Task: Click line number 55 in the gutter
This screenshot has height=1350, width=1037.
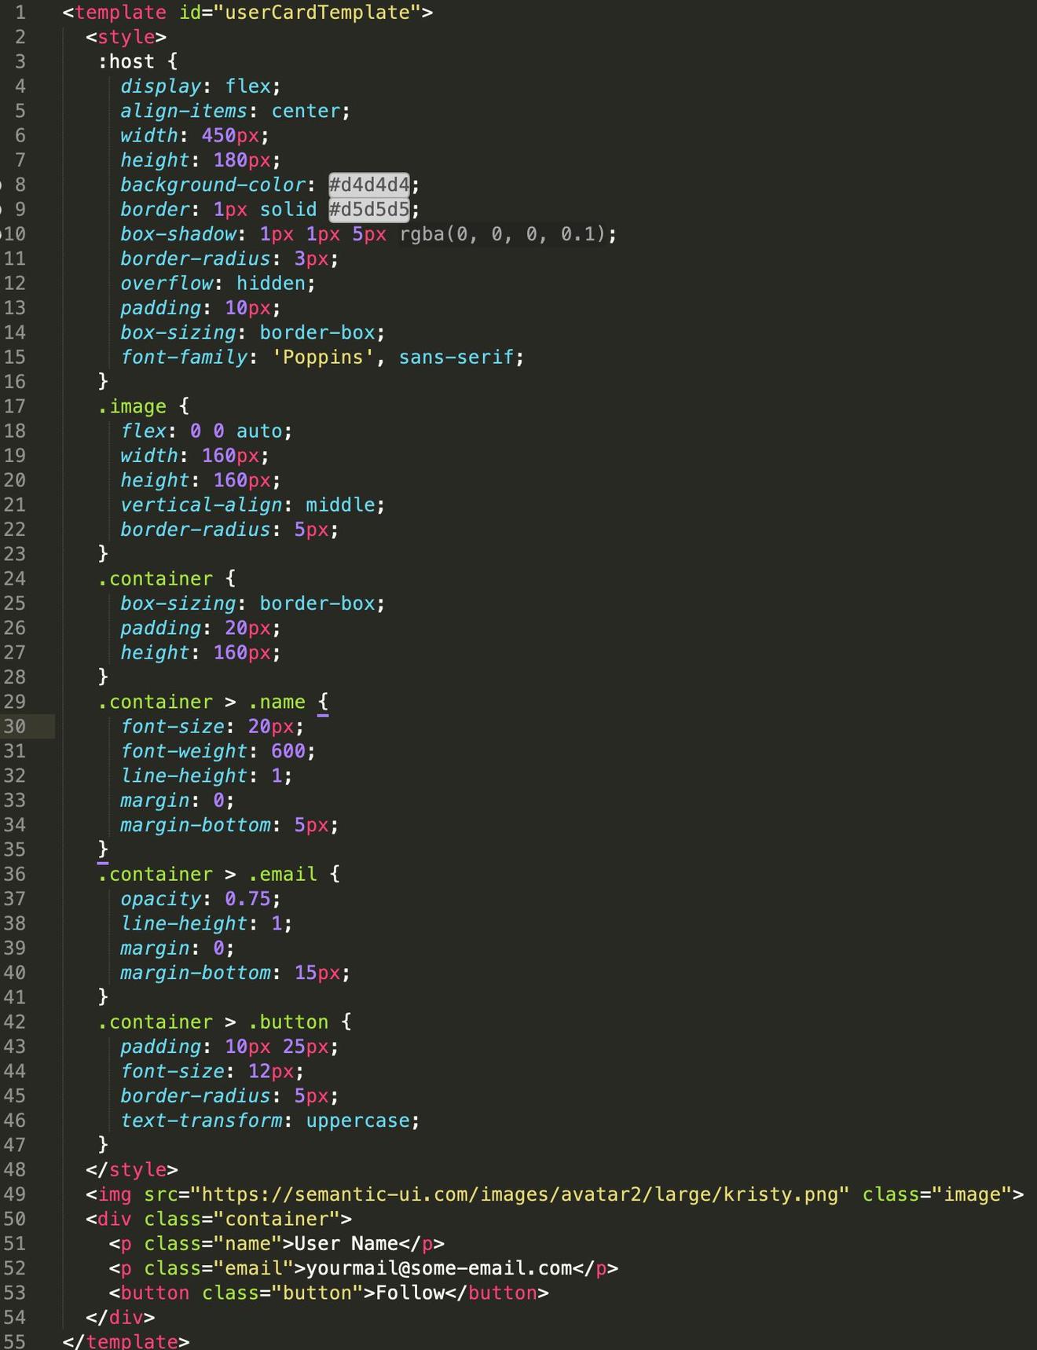Action: pos(16,1341)
